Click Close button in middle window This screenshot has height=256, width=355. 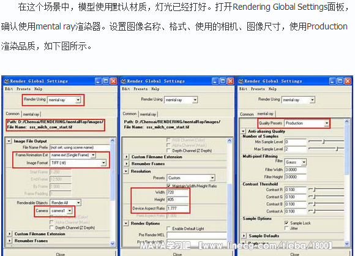(177, 254)
